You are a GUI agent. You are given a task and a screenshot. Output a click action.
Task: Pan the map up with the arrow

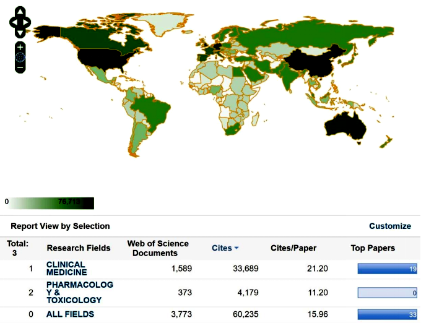[x=20, y=12]
